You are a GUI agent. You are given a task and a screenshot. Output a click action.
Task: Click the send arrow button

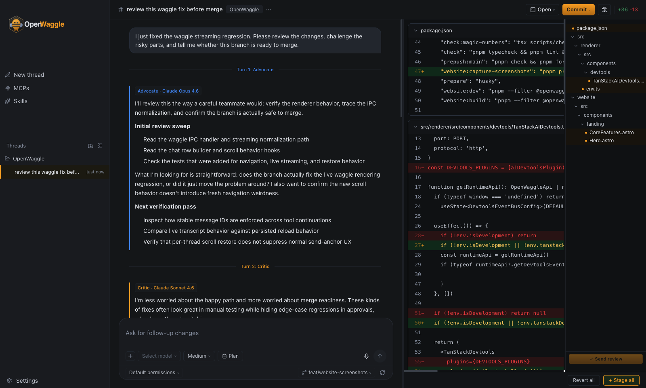(380, 356)
